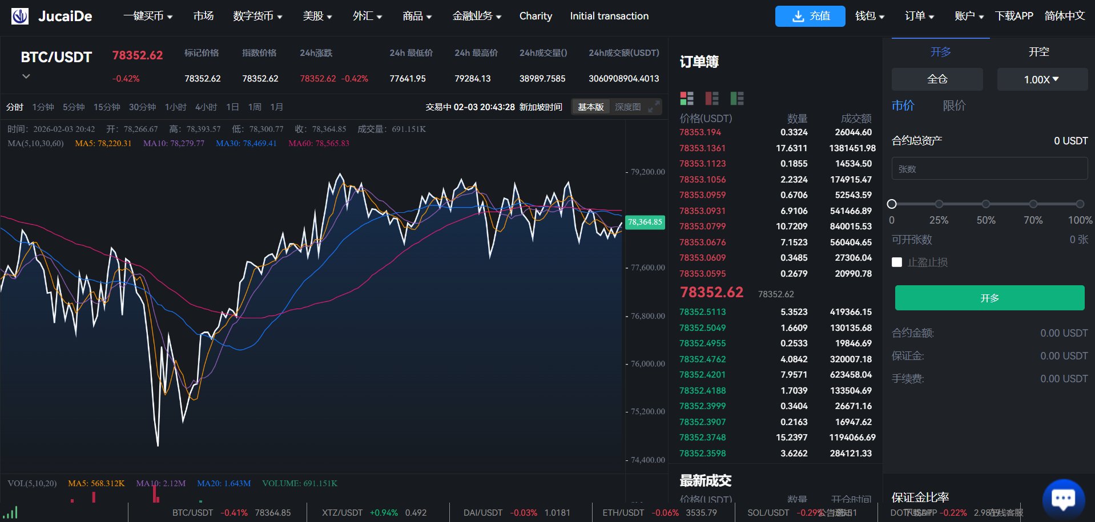This screenshot has width=1095, height=522.
Task: Switch chart to 基本版 basic view
Action: tap(590, 107)
